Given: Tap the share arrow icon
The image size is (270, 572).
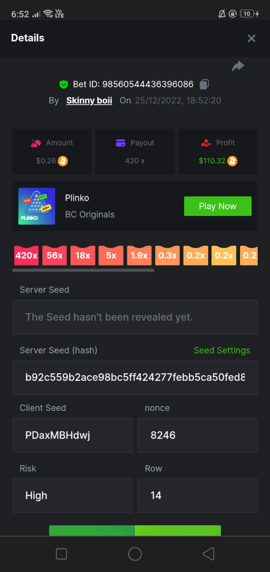Looking at the screenshot, I should pyautogui.click(x=238, y=66).
